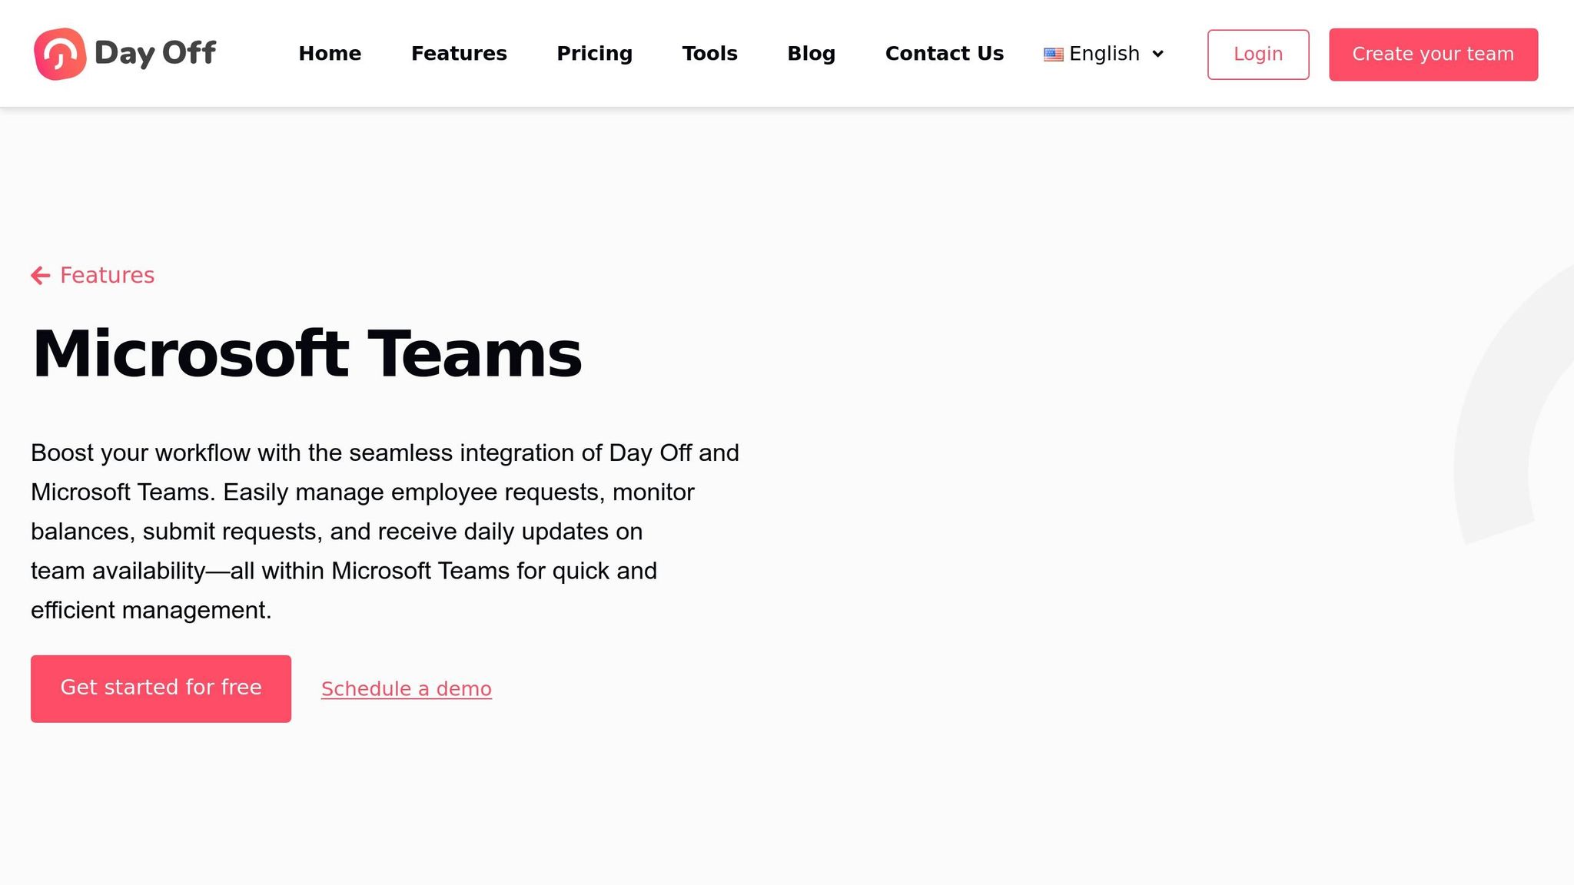Screen dimensions: 1574x885
Task: Select Tools in the navigation bar
Action: point(709,54)
